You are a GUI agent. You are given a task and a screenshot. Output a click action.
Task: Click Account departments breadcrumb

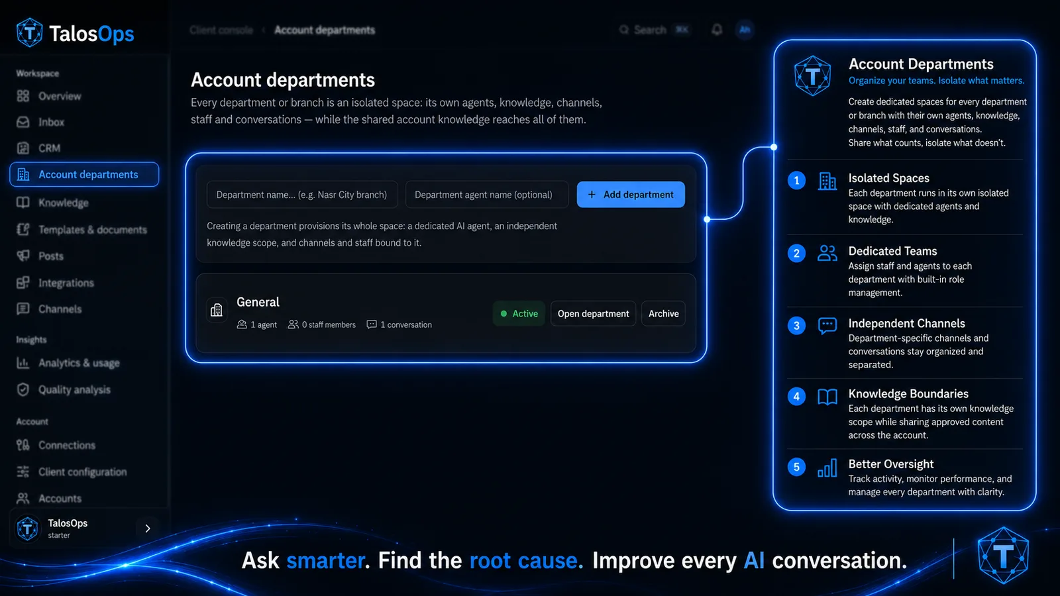(325, 30)
